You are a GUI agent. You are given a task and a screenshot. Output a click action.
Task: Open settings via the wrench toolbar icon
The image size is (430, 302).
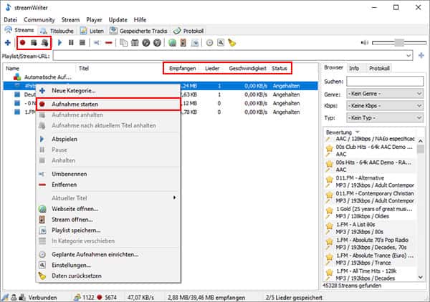point(221,43)
